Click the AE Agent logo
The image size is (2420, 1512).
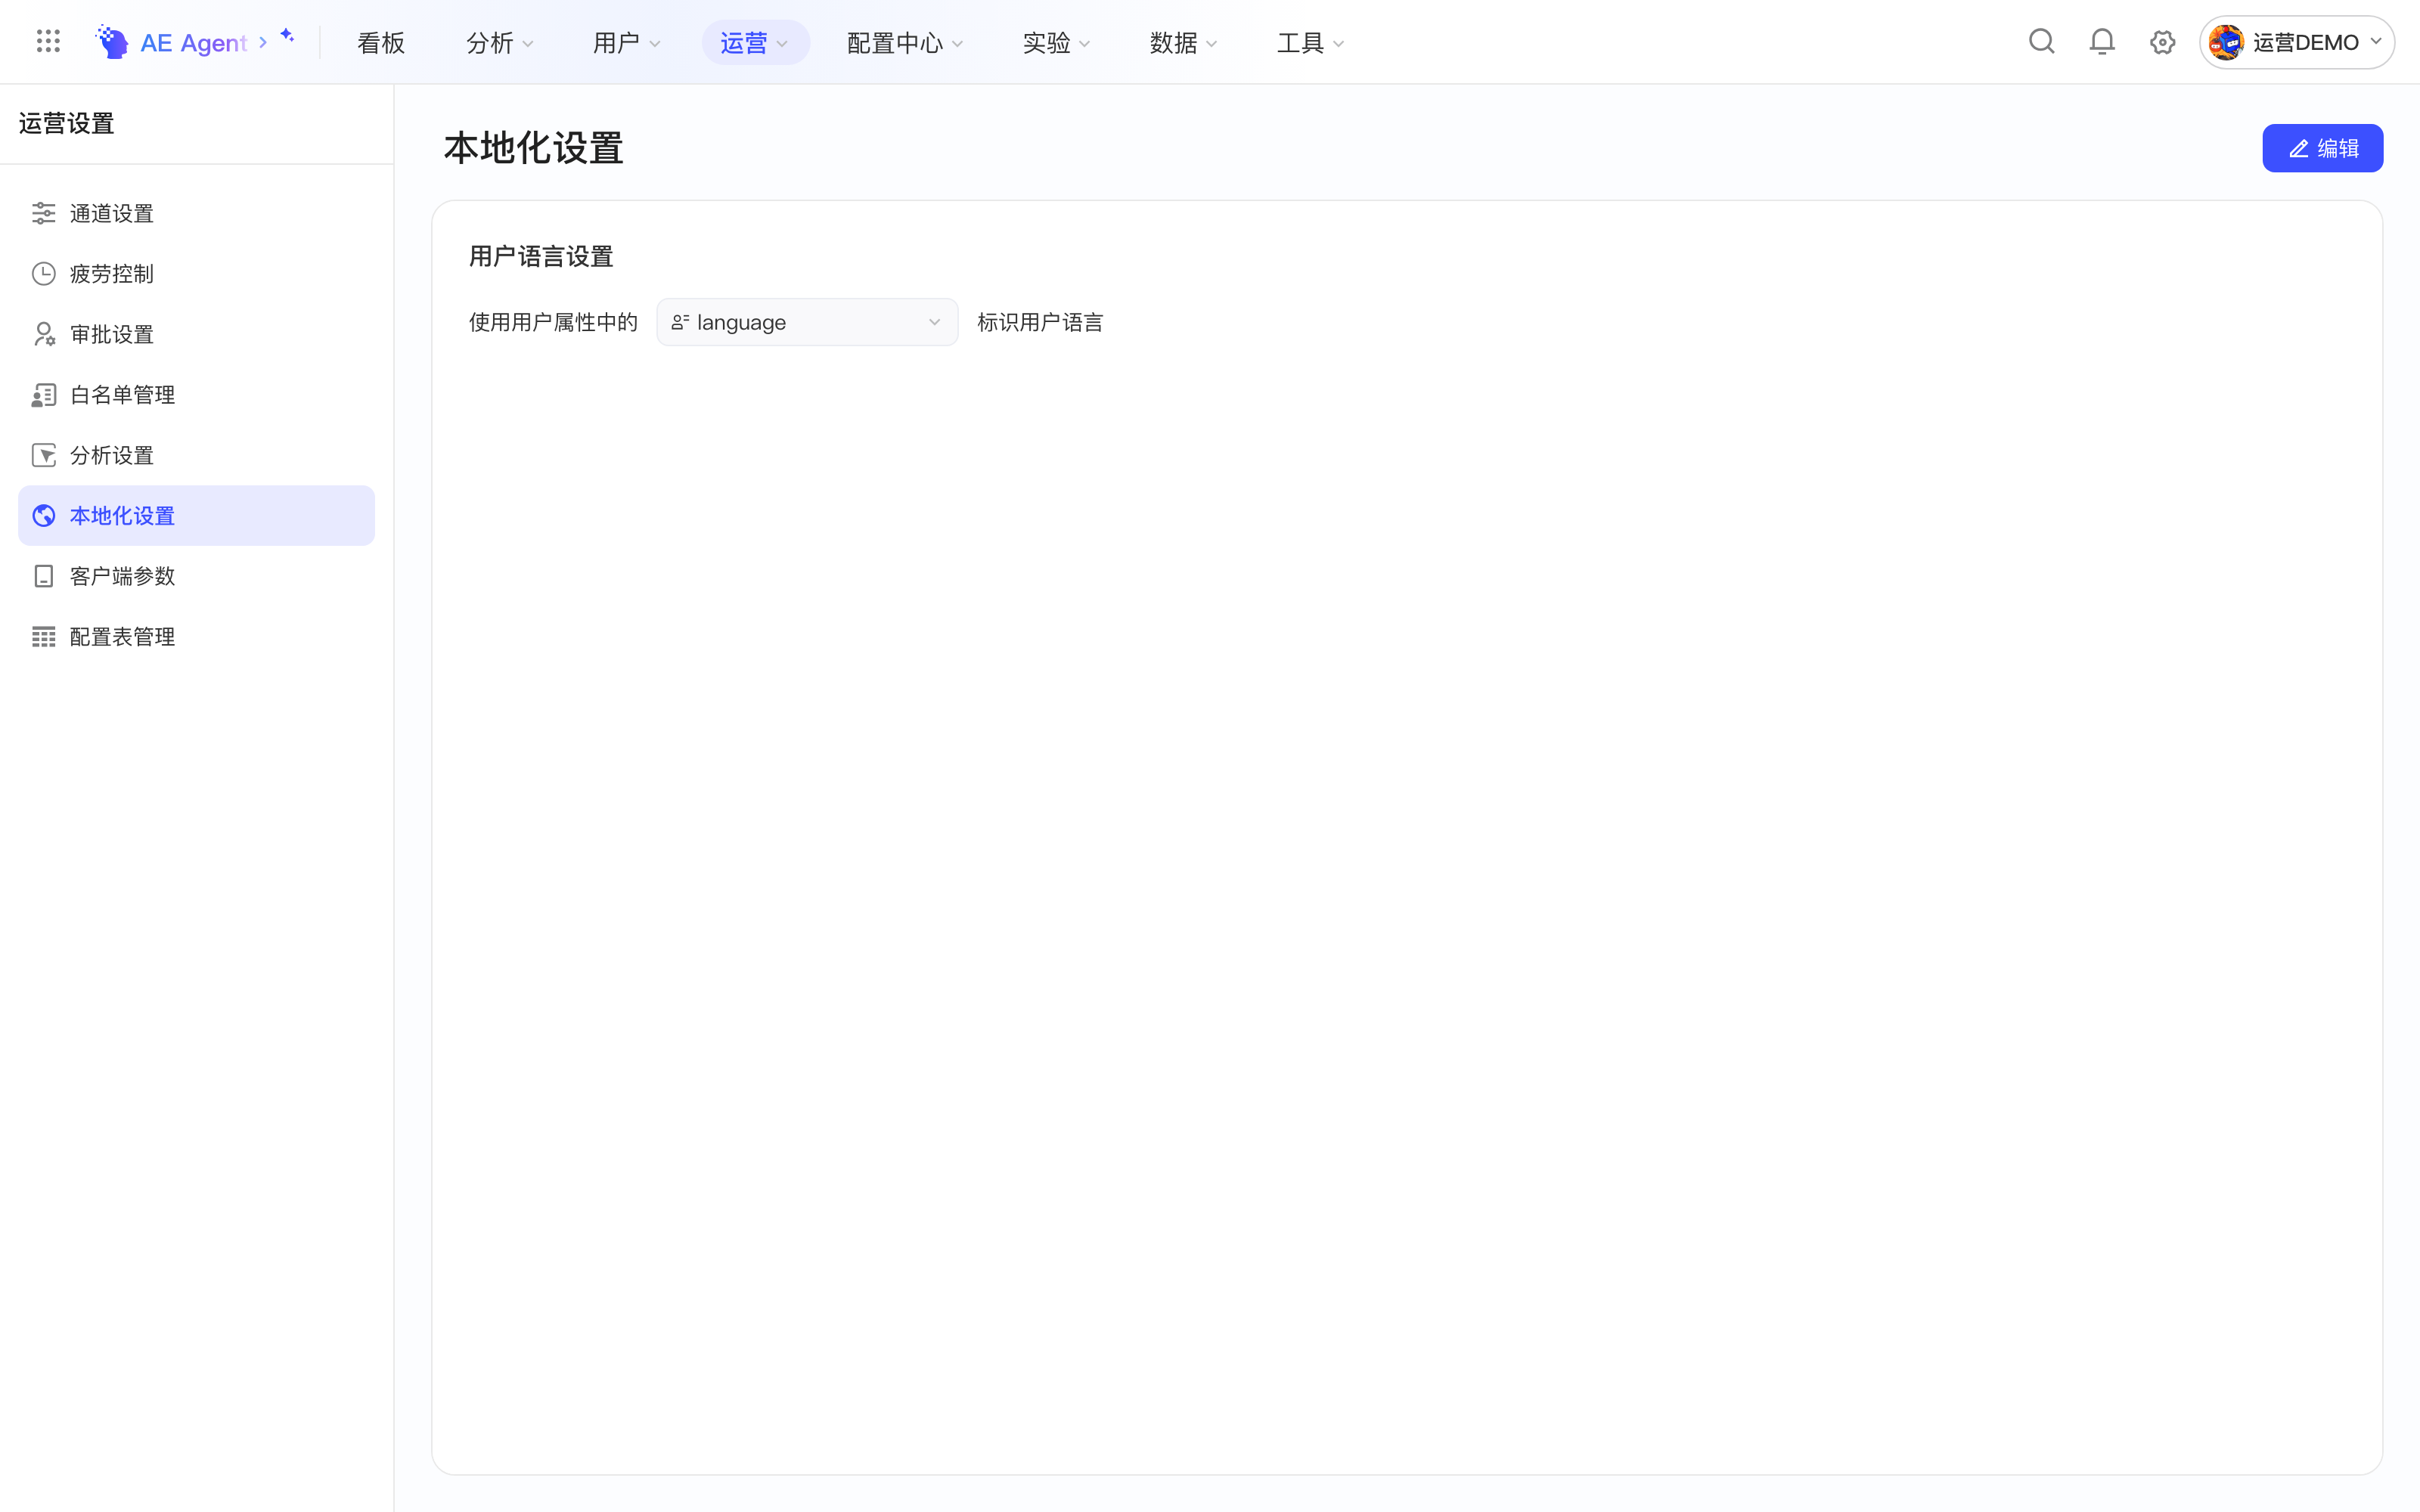[111, 42]
